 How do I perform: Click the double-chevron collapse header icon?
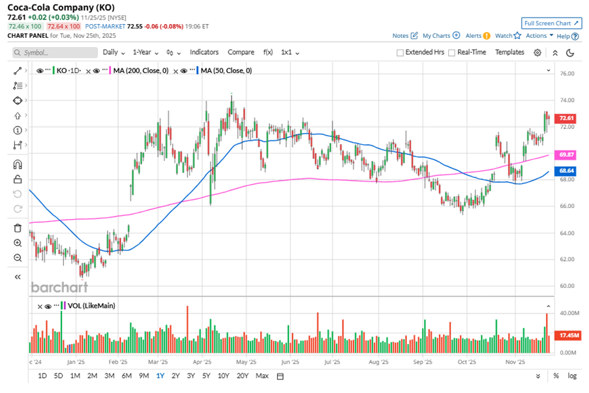point(555,53)
